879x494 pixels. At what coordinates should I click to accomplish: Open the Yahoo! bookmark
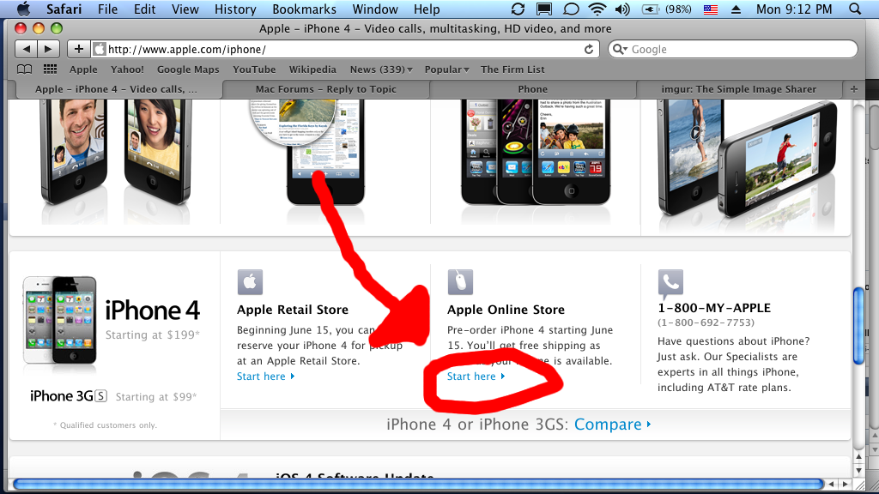(x=127, y=69)
